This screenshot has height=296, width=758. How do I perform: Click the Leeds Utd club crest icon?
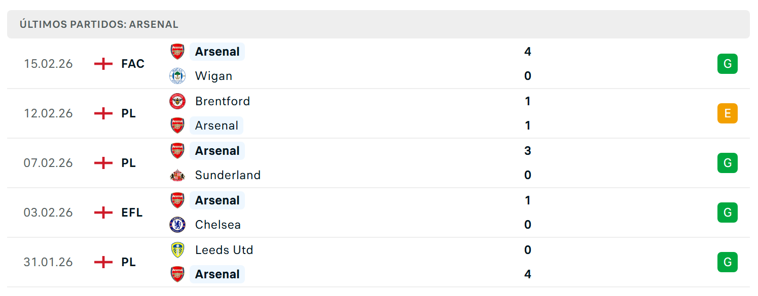[177, 250]
